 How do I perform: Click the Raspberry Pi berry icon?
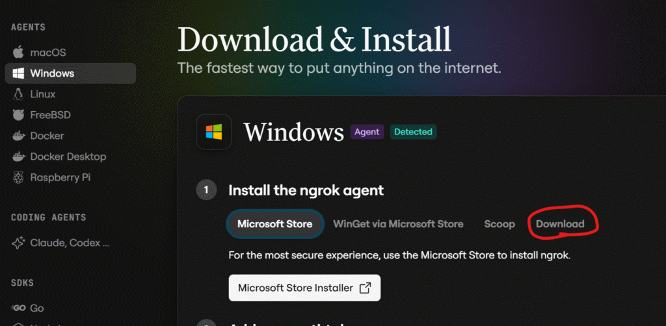pyautogui.click(x=18, y=177)
